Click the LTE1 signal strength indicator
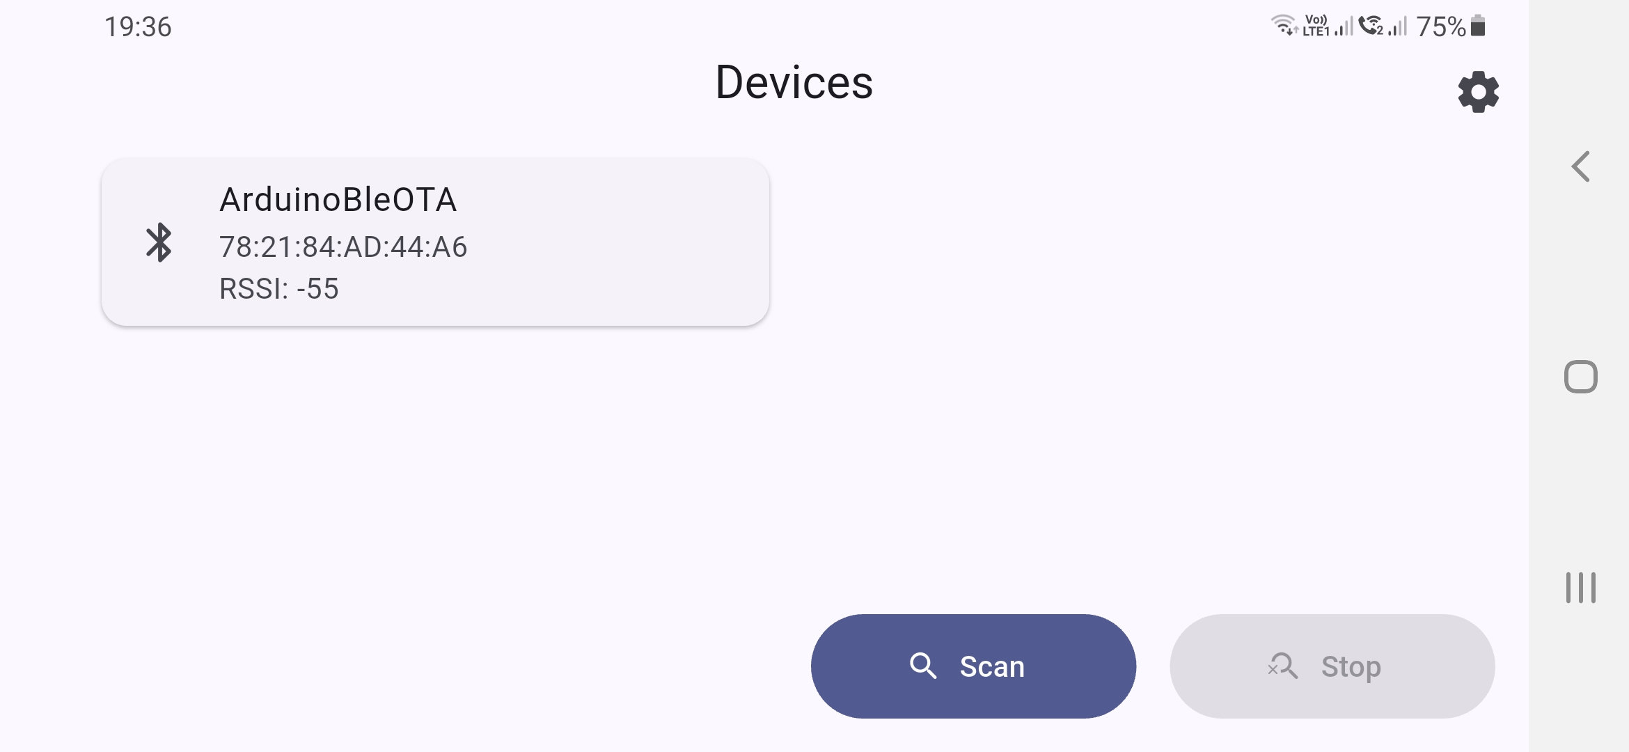The width and height of the screenshot is (1629, 752). point(1344,27)
